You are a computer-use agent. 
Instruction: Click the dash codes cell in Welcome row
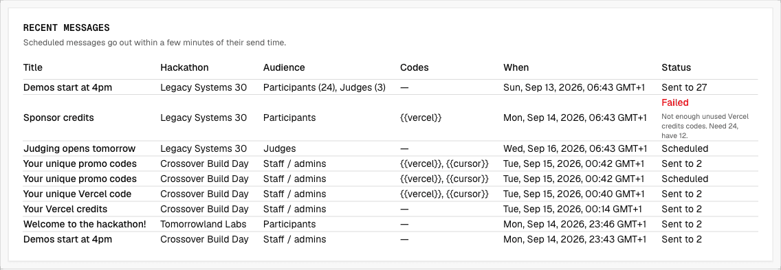404,224
